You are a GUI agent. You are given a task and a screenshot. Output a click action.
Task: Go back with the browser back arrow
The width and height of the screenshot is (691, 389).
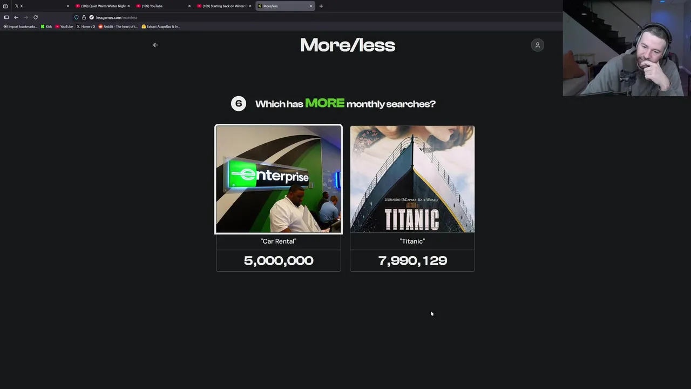[x=16, y=17]
